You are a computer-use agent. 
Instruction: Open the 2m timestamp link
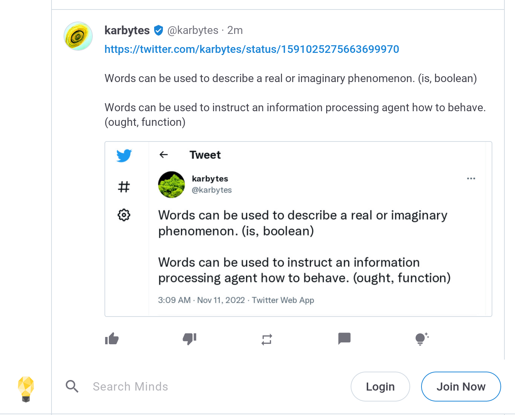[235, 30]
